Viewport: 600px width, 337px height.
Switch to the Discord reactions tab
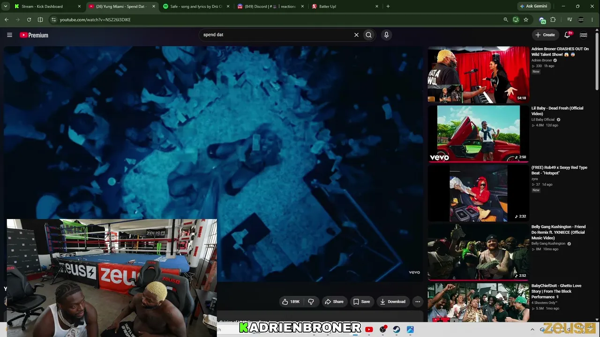click(x=270, y=7)
